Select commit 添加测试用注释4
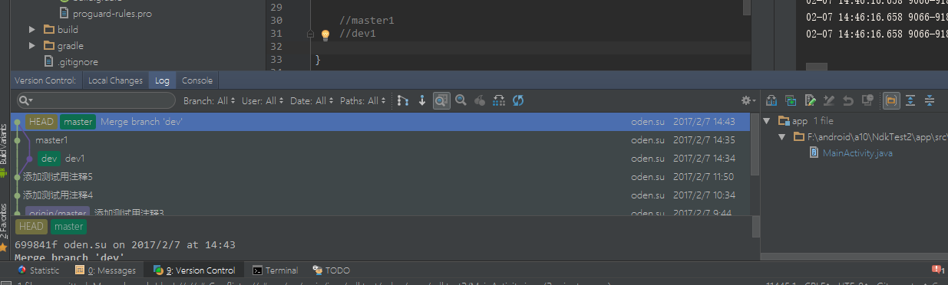The image size is (948, 285). point(380,195)
